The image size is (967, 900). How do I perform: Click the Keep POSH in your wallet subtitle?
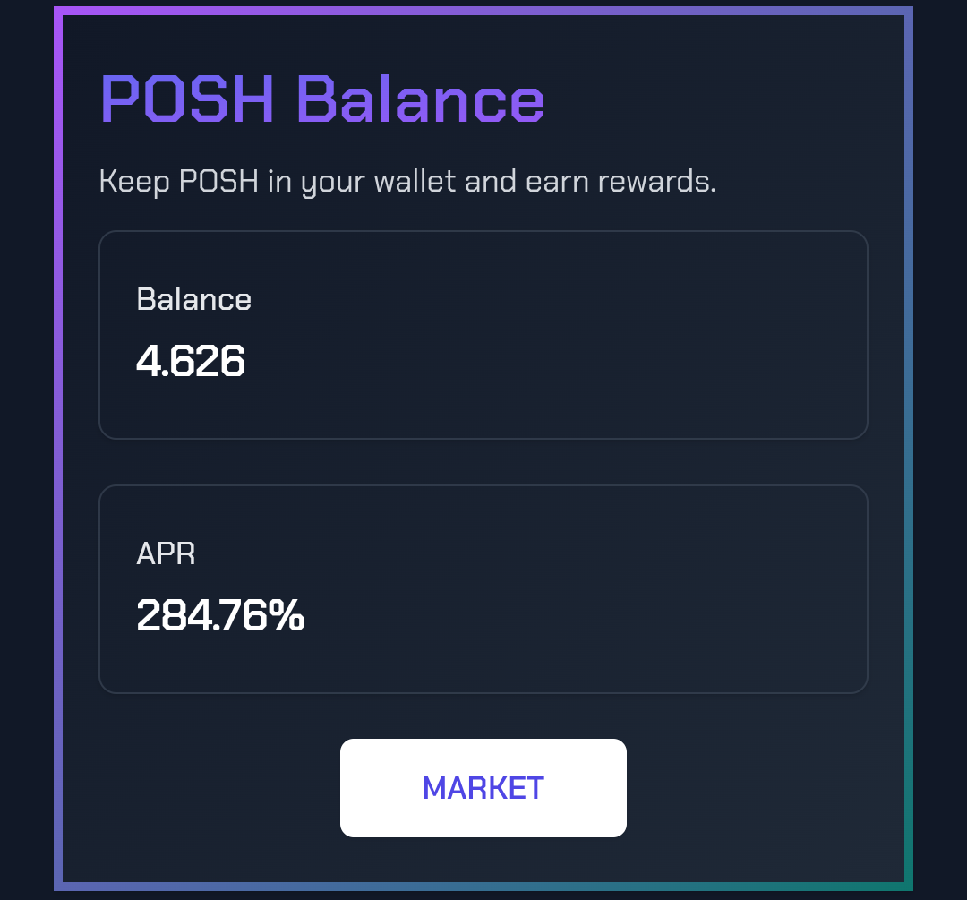(407, 182)
